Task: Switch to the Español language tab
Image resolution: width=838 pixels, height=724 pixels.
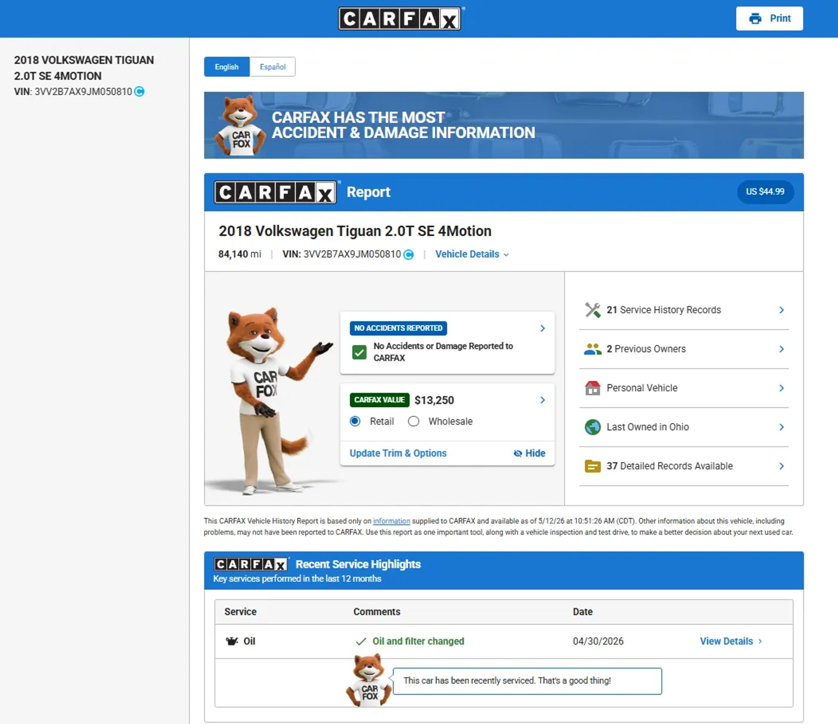Action: (x=273, y=67)
